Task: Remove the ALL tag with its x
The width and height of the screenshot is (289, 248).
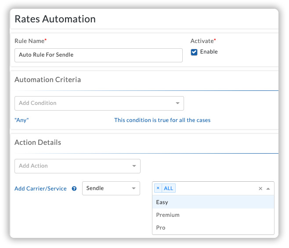Action: [x=158, y=188]
